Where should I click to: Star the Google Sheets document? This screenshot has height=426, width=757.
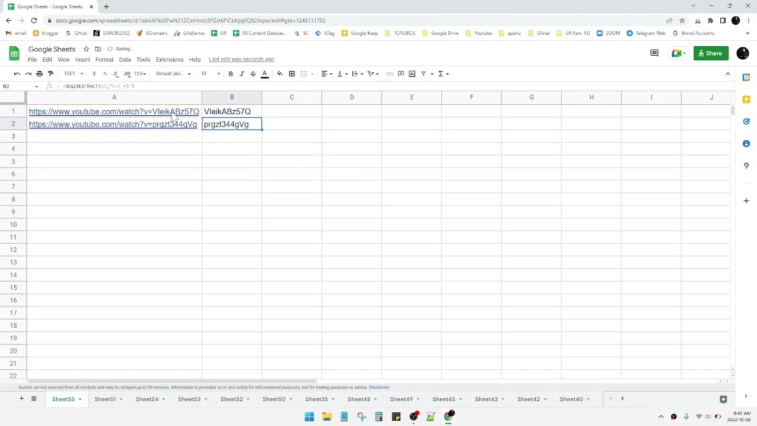[86, 49]
